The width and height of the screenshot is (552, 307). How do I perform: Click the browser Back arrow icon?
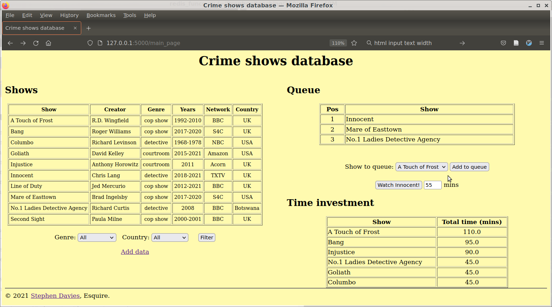[x=10, y=43]
